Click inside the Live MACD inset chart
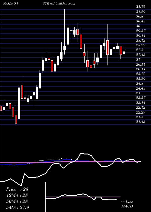This screenshot has height=212, width=151. click(83, 197)
